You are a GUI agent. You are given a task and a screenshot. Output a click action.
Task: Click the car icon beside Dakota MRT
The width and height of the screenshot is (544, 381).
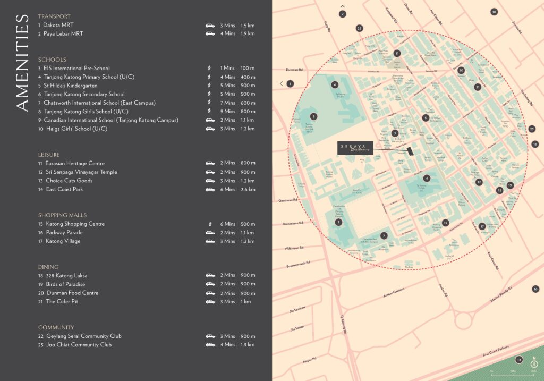tap(210, 26)
